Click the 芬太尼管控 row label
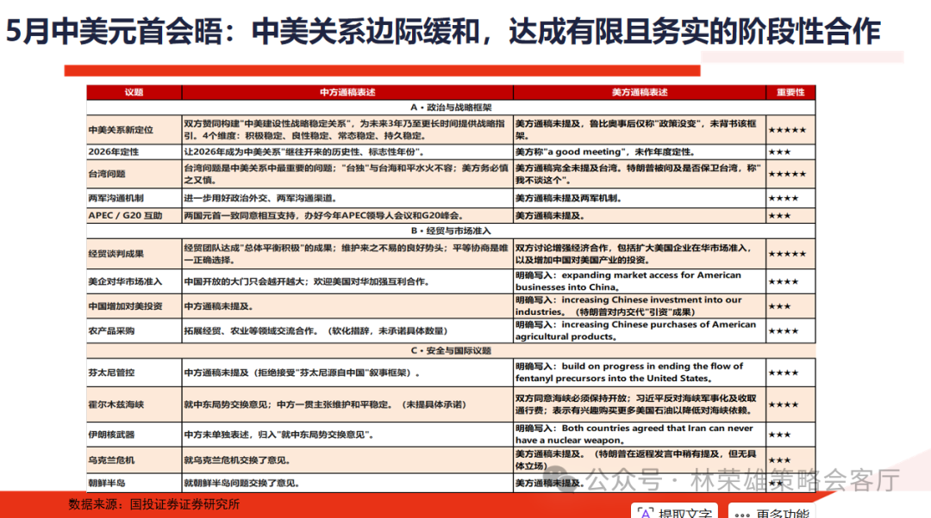The image size is (931, 518). (x=111, y=373)
